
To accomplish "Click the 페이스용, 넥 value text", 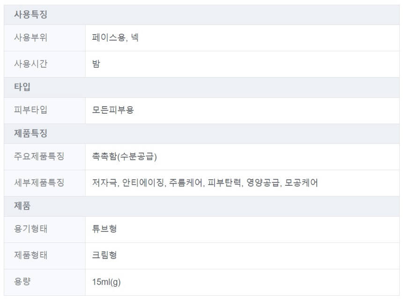I will click(115, 38).
